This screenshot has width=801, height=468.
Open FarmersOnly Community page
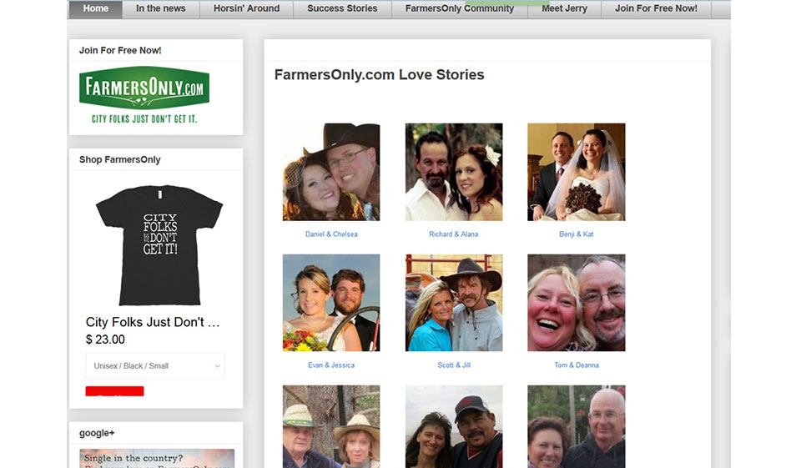[x=459, y=9]
